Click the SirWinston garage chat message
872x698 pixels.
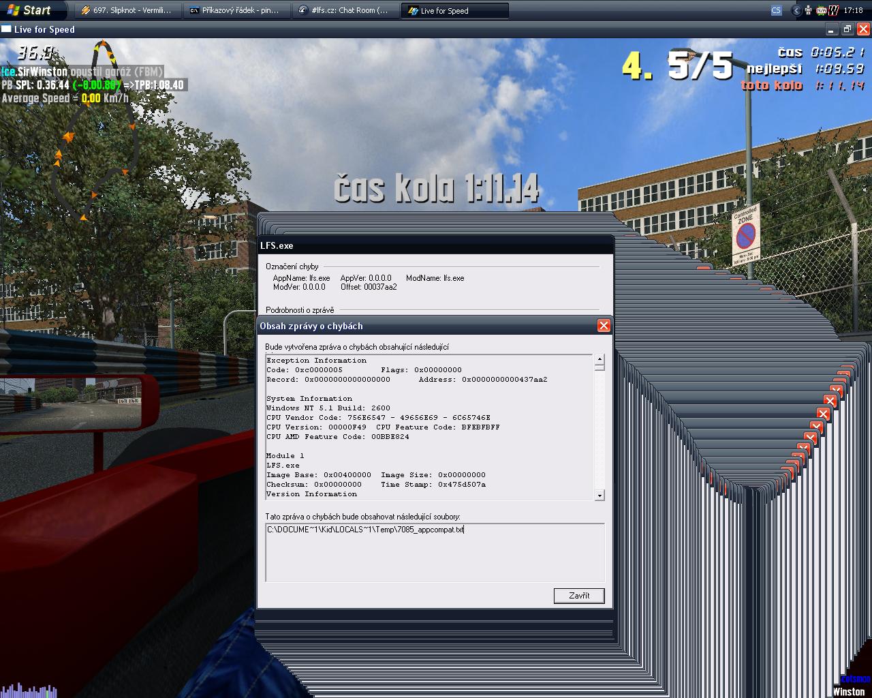pos(82,72)
